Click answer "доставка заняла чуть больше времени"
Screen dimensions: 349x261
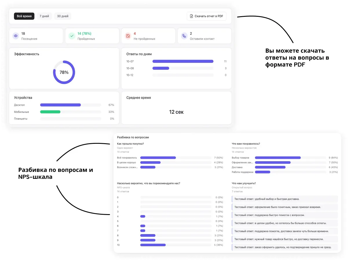click(285, 231)
